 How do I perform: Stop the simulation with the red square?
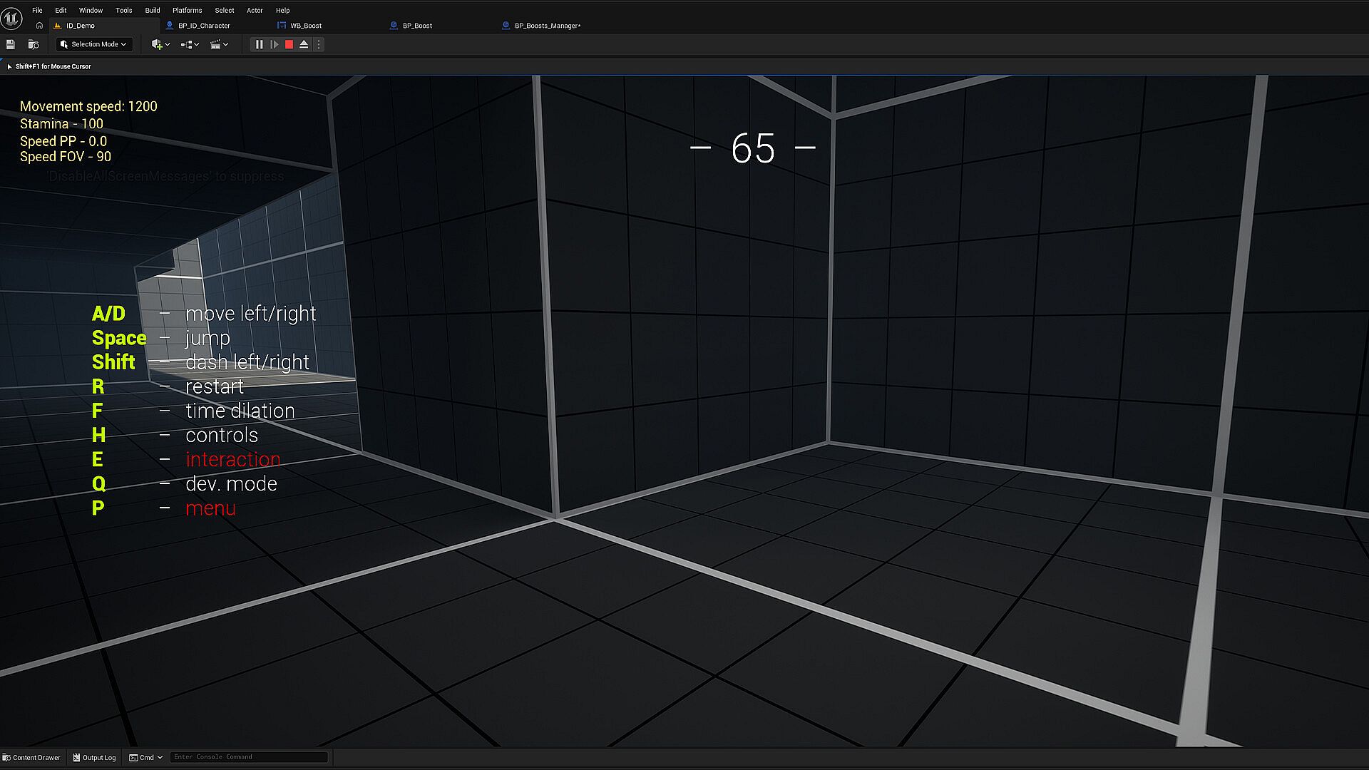click(x=289, y=44)
